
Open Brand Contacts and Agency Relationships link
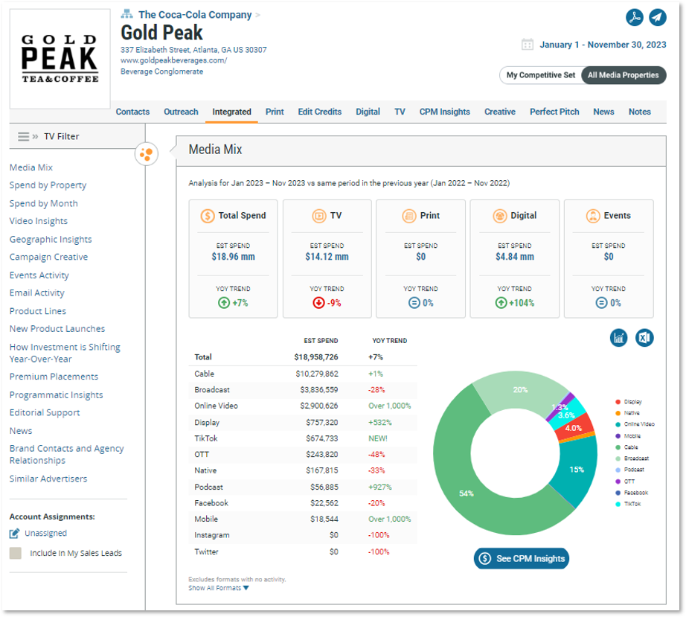[x=67, y=454]
